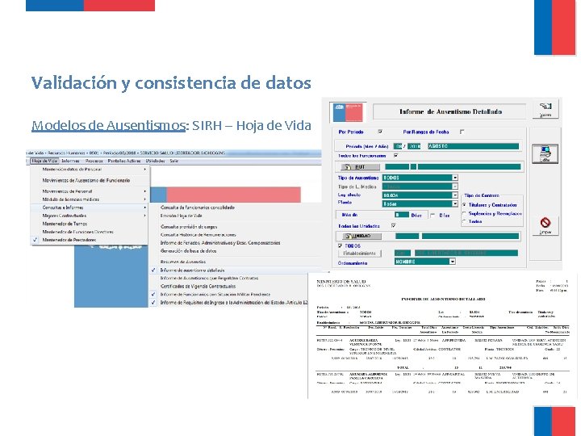Screen dimensions: 581x436
Task: Open the Ordenamiento dropdown
Action: [453, 262]
